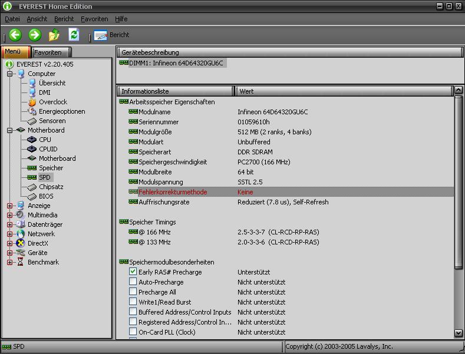The width and height of the screenshot is (465, 354).
Task: Expand the Multimedia tree node
Action: [10, 215]
